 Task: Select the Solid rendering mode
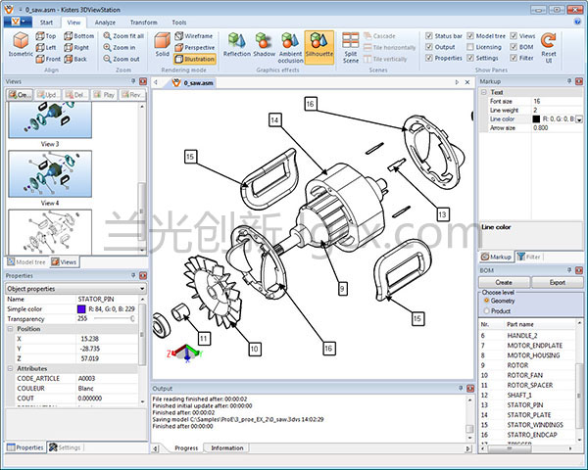click(162, 45)
